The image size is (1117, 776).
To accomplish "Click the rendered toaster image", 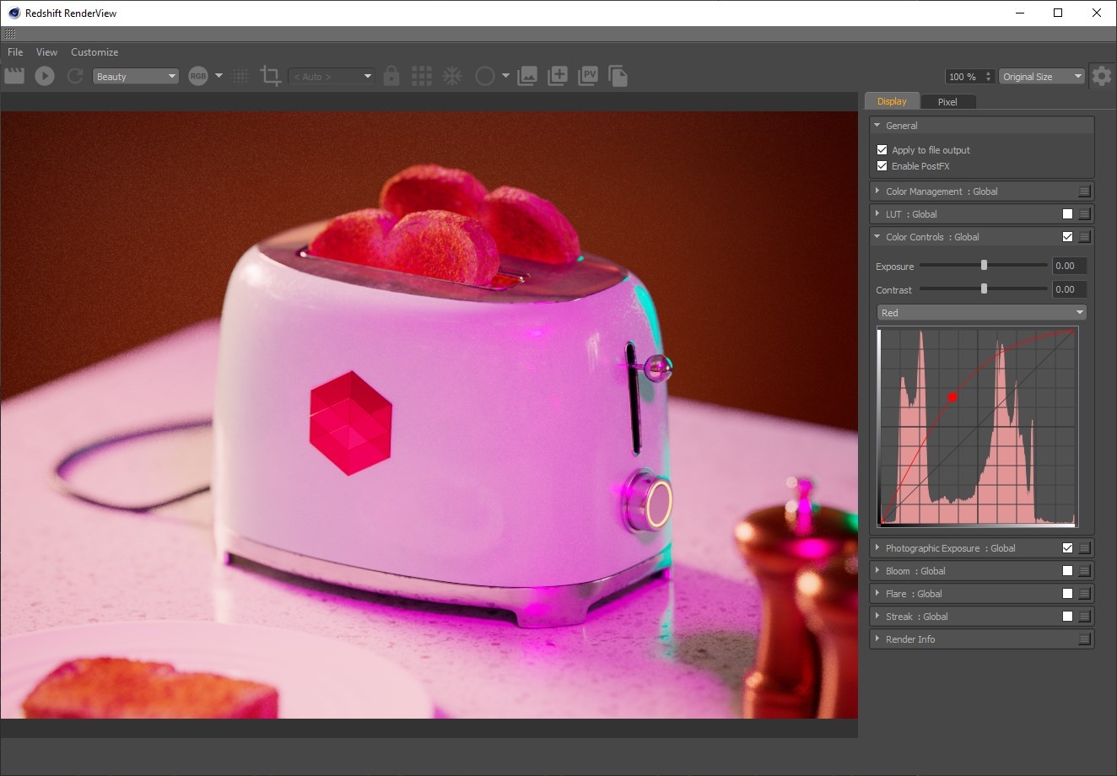I will (429, 415).
